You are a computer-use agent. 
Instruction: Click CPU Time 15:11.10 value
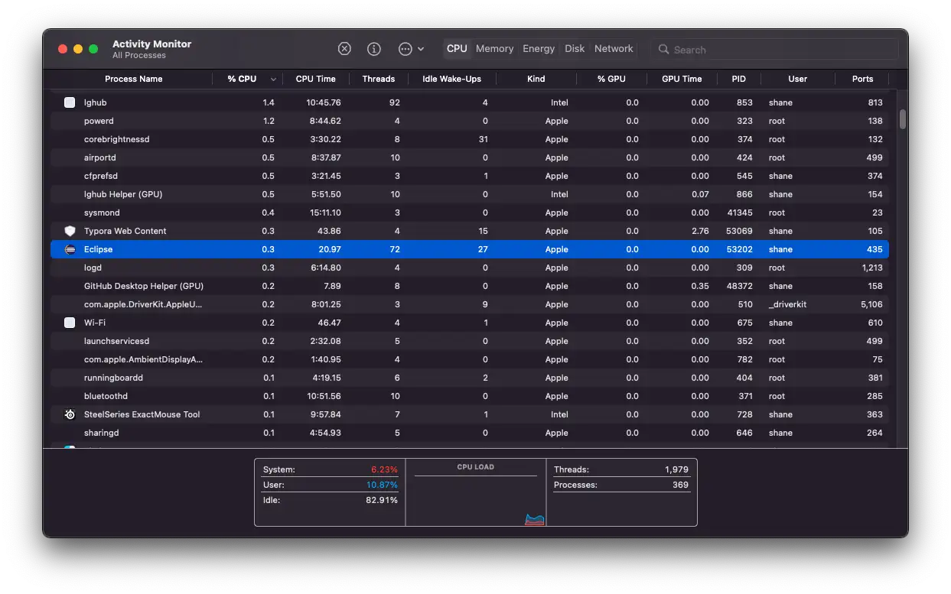(325, 213)
